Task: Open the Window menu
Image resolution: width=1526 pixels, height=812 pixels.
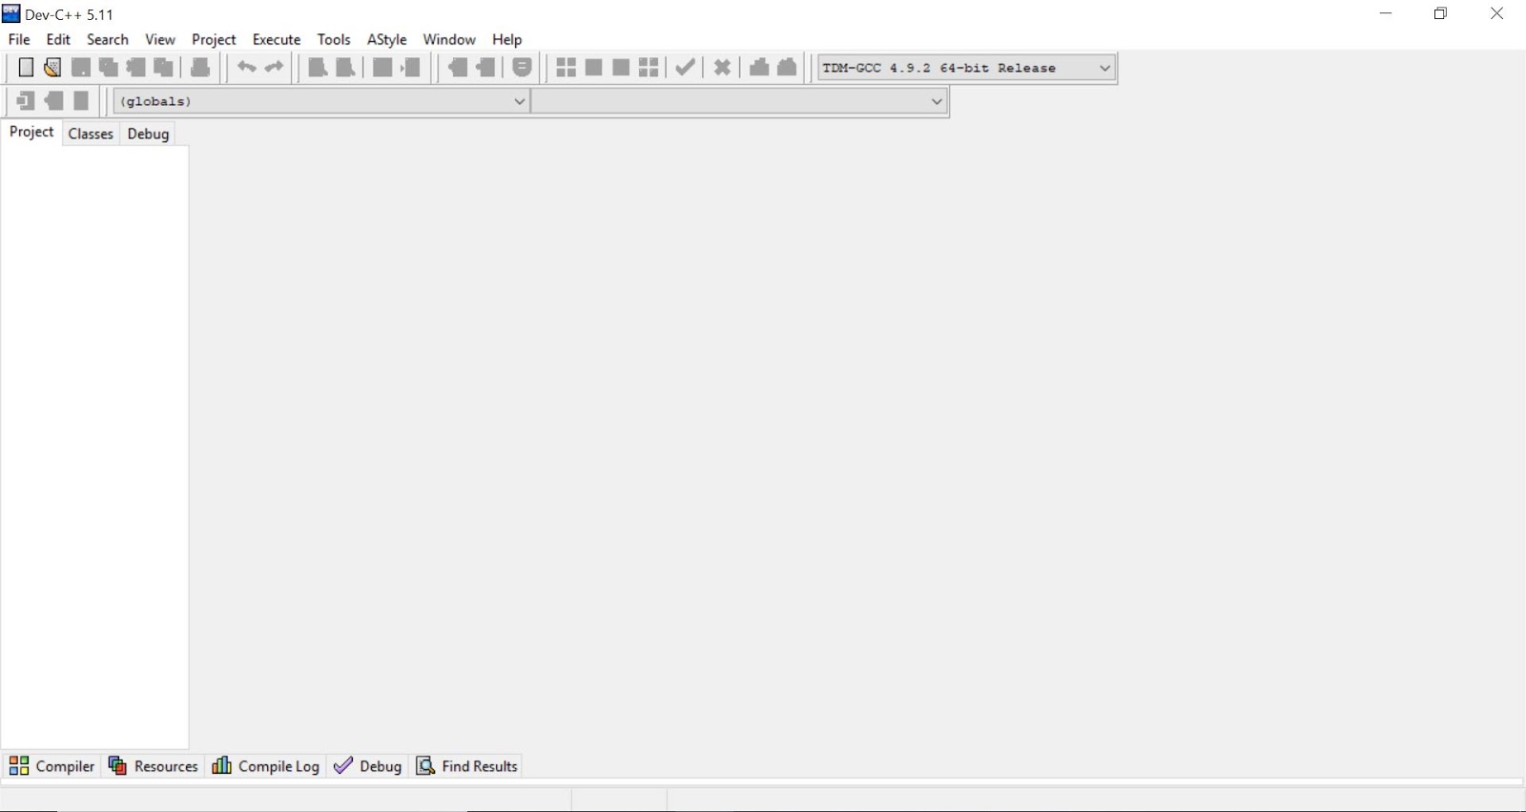Action: (449, 39)
